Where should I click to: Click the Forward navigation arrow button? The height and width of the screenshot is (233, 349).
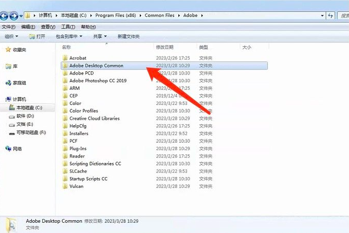coord(14,16)
